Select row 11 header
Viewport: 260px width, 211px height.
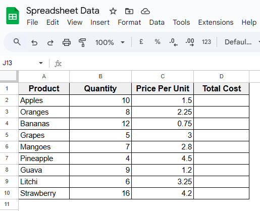[9, 204]
